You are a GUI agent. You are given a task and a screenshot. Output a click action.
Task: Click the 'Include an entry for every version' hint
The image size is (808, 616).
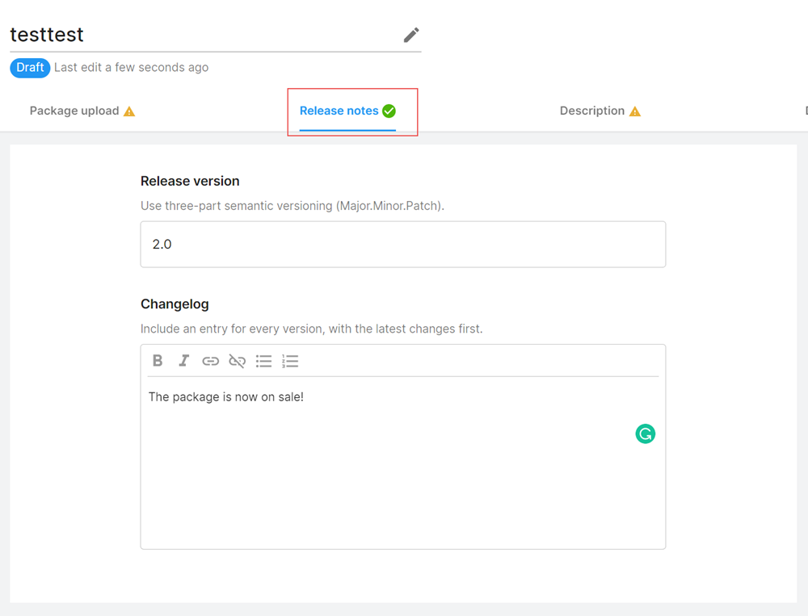(x=312, y=329)
